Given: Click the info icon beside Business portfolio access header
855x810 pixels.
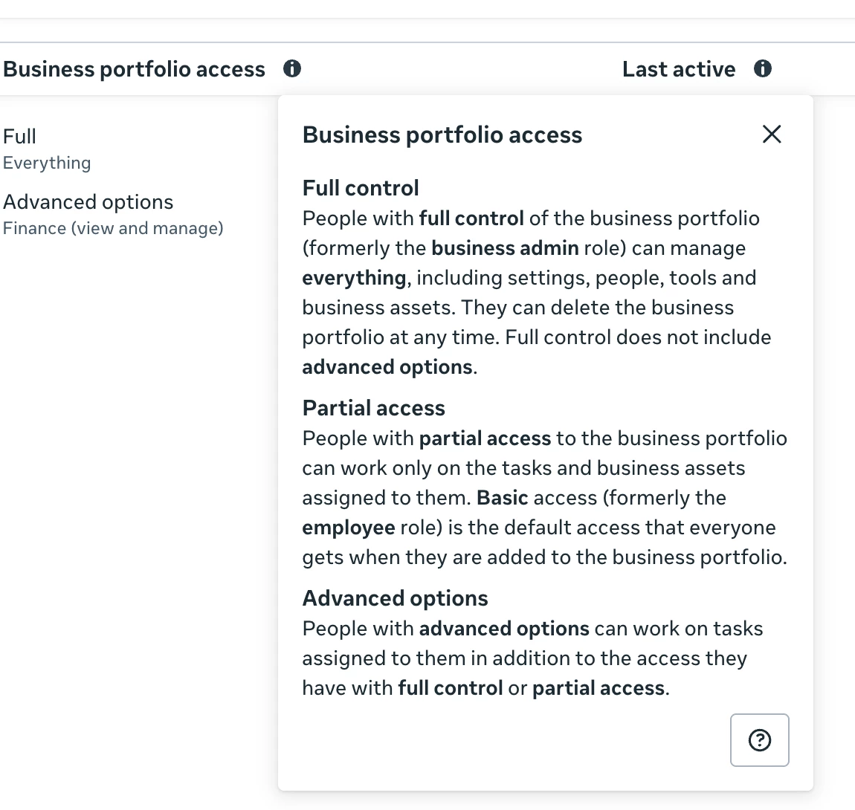Looking at the screenshot, I should 292,69.
